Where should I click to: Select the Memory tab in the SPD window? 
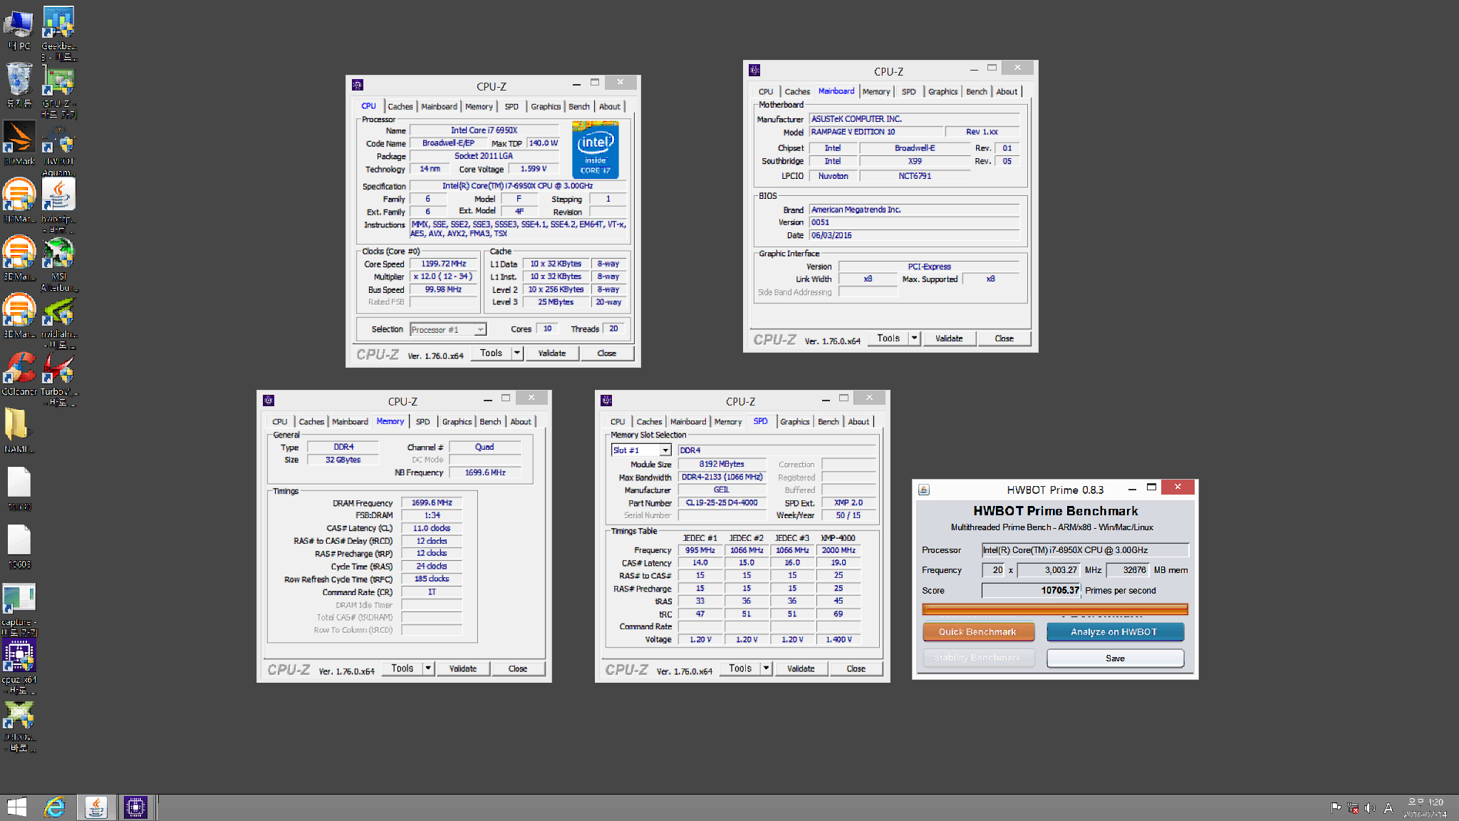[728, 422]
